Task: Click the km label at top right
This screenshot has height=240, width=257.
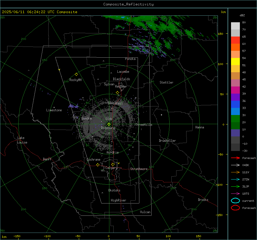Action: [223, 12]
